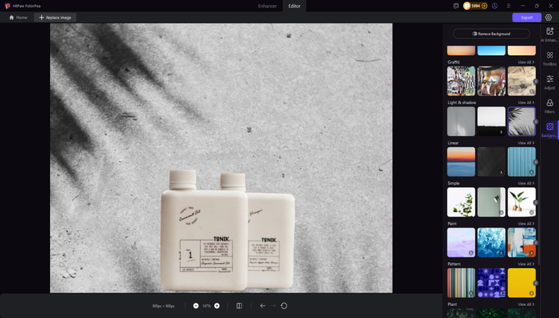The image size is (559, 318).
Task: Click the background panel vertical scrollbar
Action: [539, 216]
